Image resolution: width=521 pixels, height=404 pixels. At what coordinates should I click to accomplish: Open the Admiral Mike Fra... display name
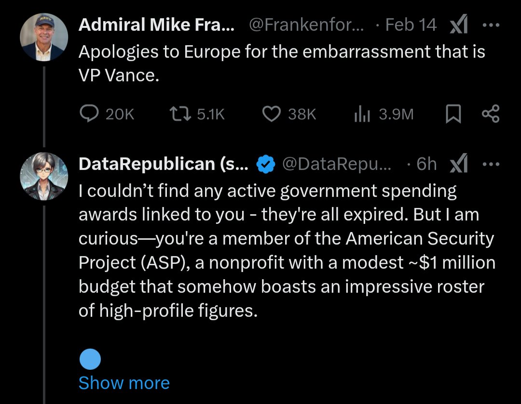point(156,25)
